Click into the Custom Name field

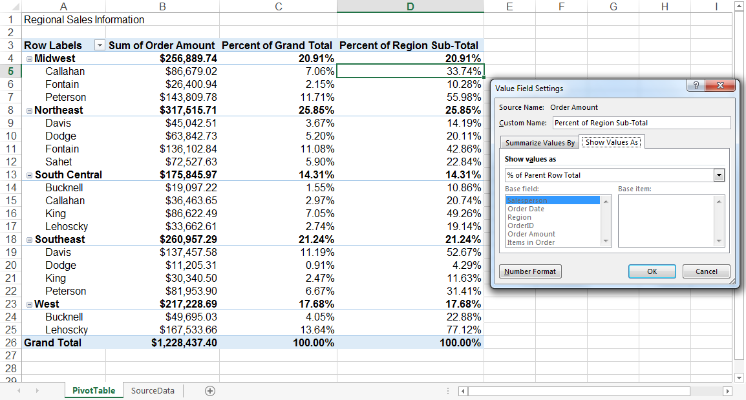click(x=640, y=123)
